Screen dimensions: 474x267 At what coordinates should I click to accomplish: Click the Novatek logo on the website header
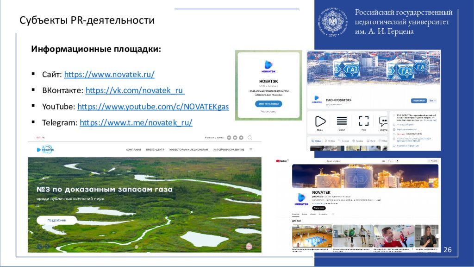click(x=45, y=150)
